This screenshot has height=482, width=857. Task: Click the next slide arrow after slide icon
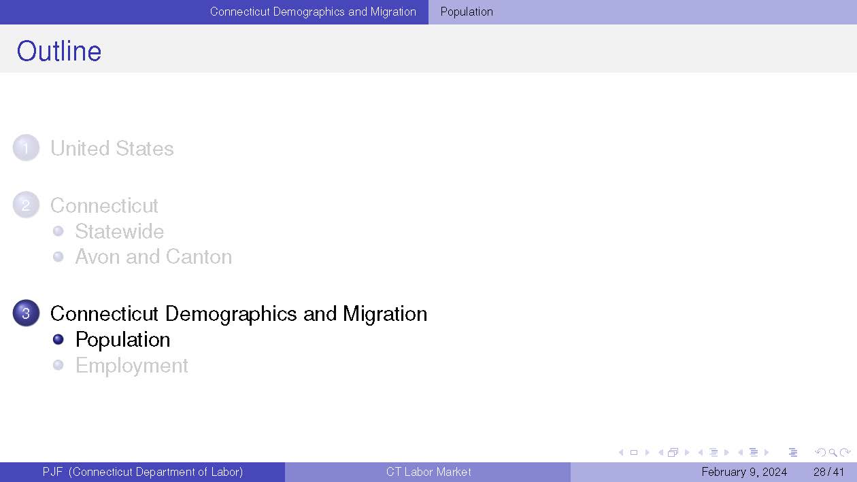[x=647, y=453]
